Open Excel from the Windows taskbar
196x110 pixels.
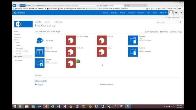coord(52,106)
